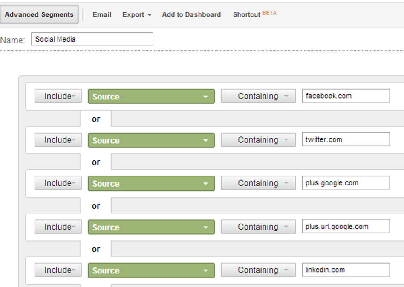Open Containing dropdown in linkedin.com row
Screen dimensions: 404x287
[x=258, y=270]
